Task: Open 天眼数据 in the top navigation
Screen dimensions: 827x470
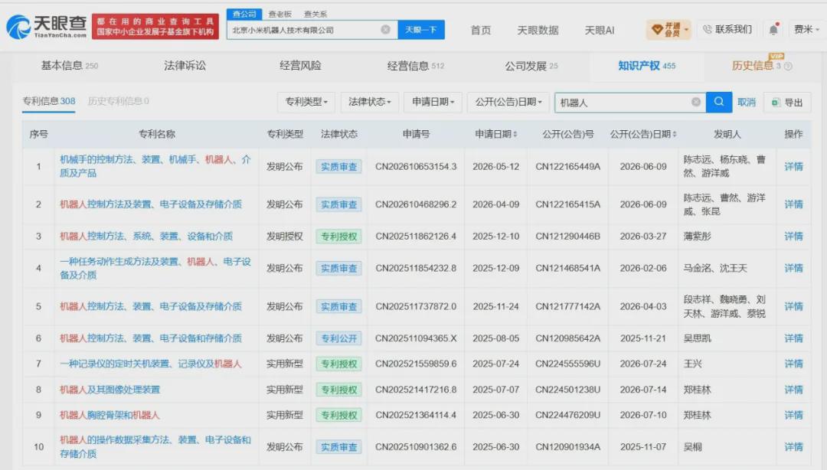Action: coord(538,30)
